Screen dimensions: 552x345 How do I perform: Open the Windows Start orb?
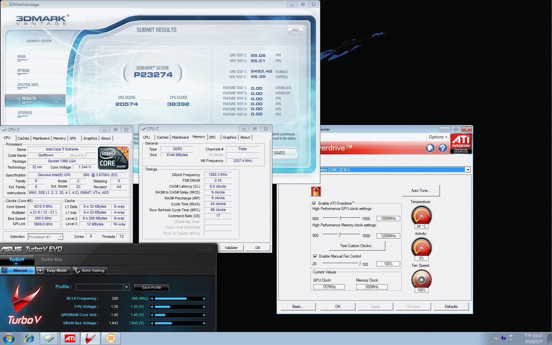coord(9,338)
